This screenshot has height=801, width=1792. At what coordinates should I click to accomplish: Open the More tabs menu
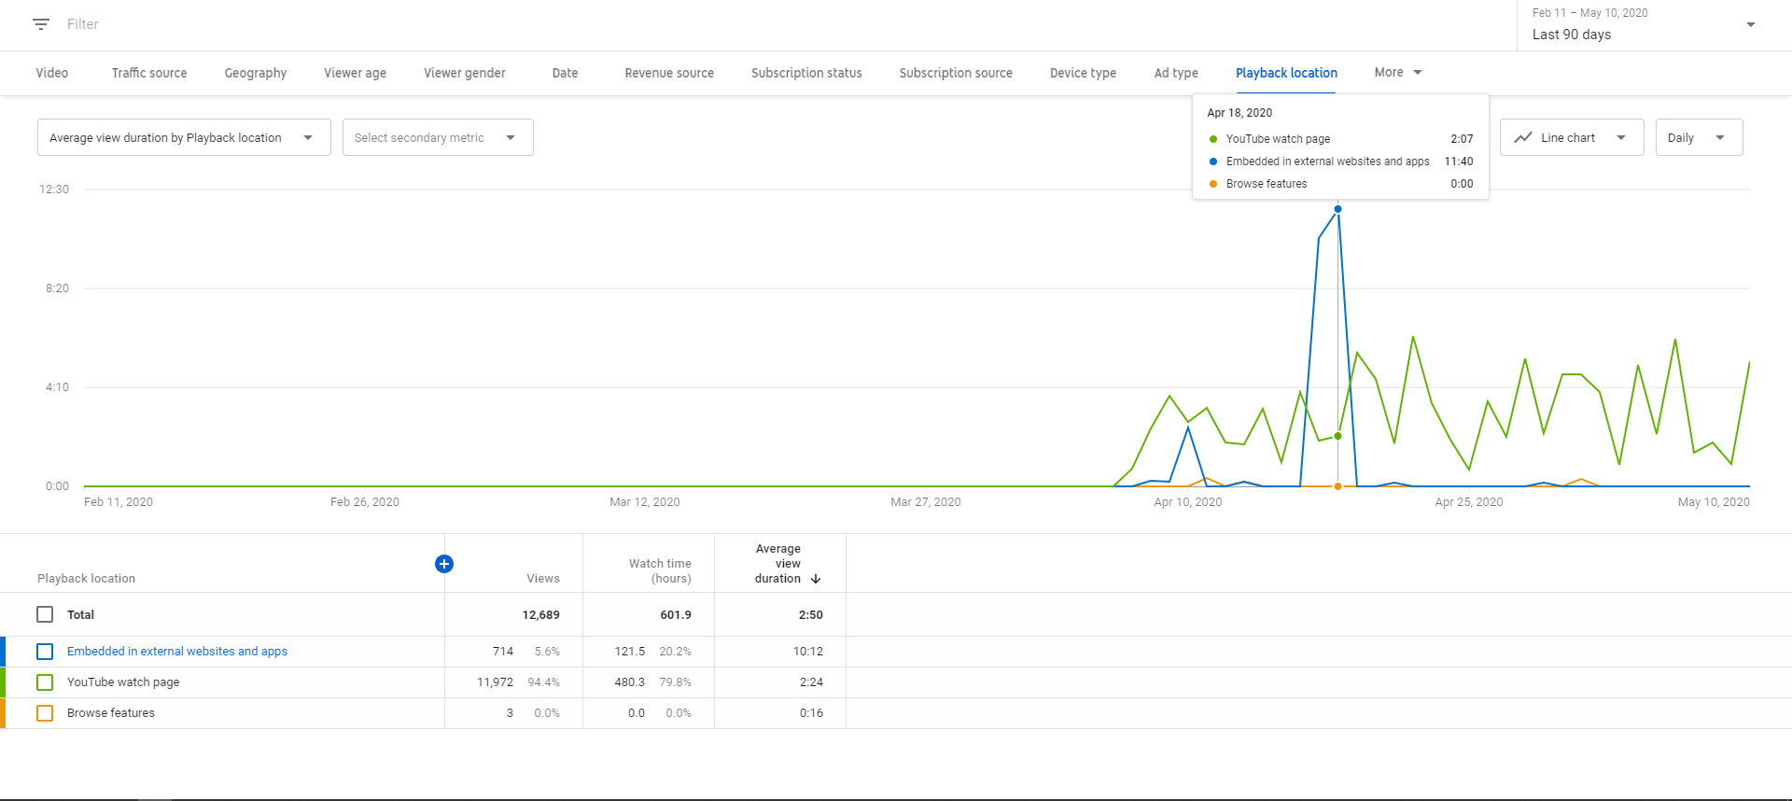[x=1398, y=72]
